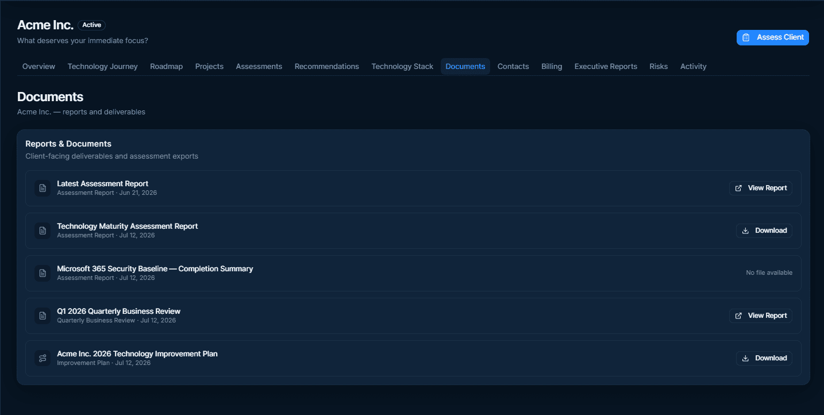Open the Activity tab
Image resolution: width=824 pixels, height=415 pixels.
coord(694,66)
